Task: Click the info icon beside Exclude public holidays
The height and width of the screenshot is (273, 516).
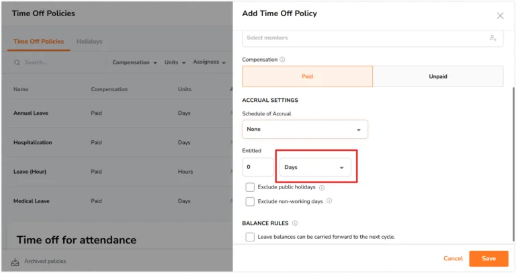Action: [322, 188]
